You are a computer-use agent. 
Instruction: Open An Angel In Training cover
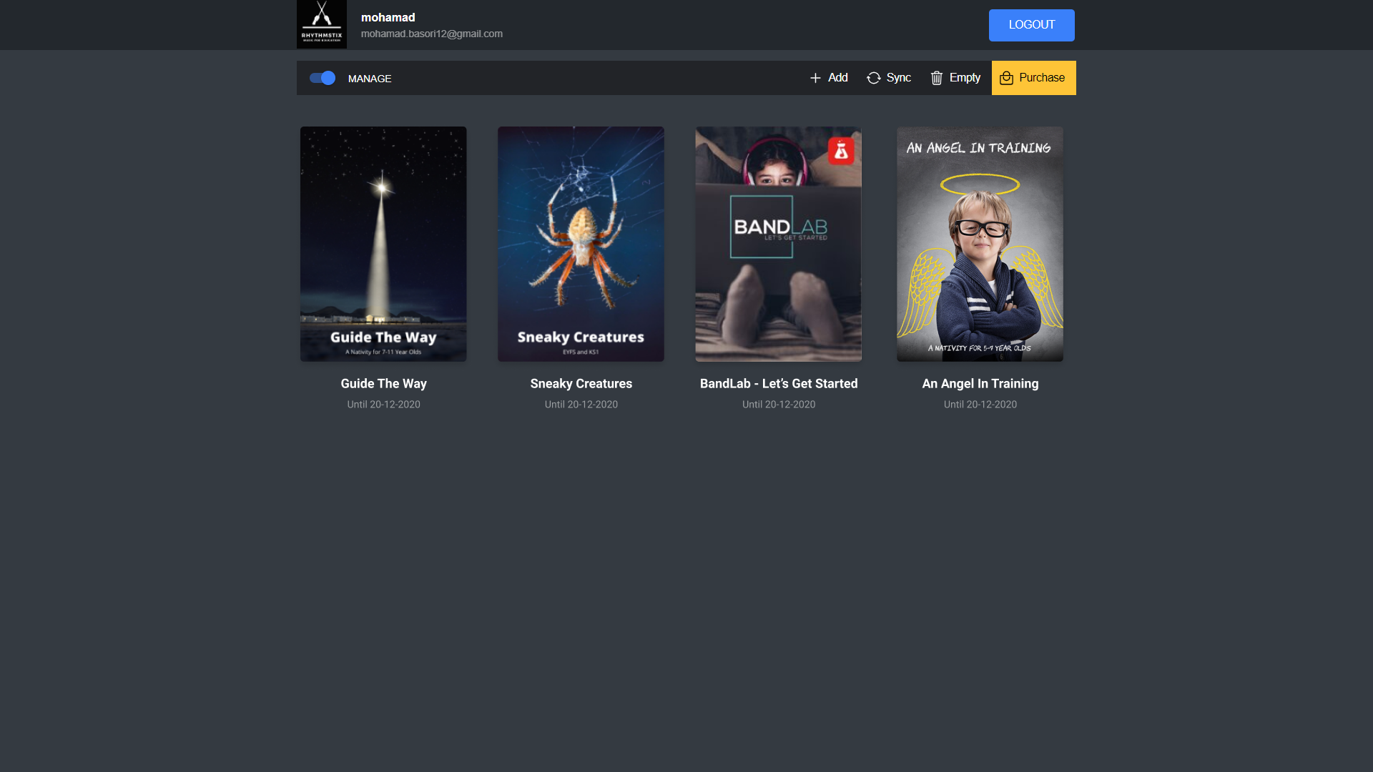[x=980, y=244]
